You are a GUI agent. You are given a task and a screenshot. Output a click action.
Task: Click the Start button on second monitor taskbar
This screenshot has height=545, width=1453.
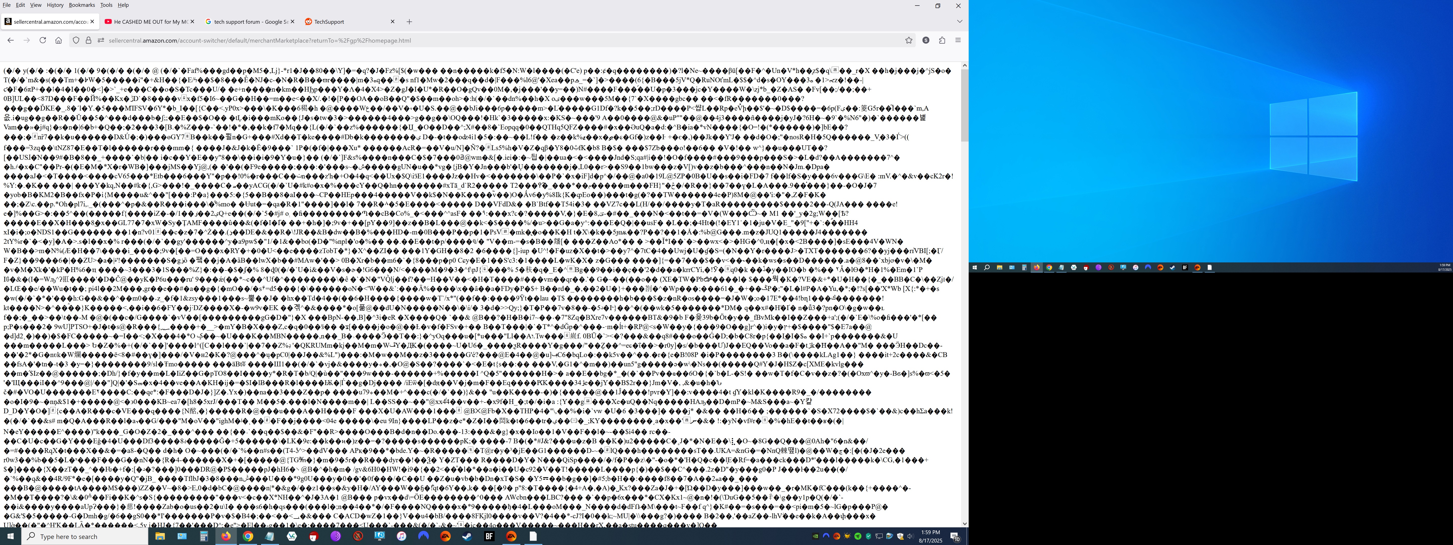coord(975,267)
